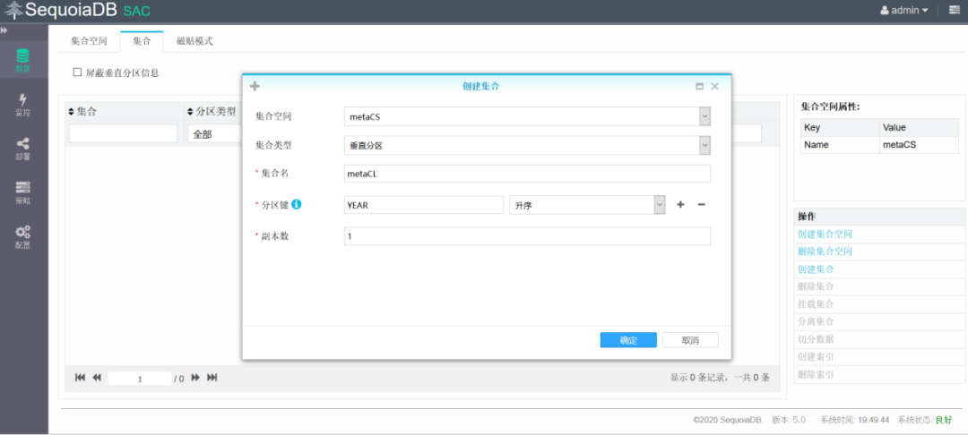Click the page number input field
968x435 pixels.
point(140,379)
